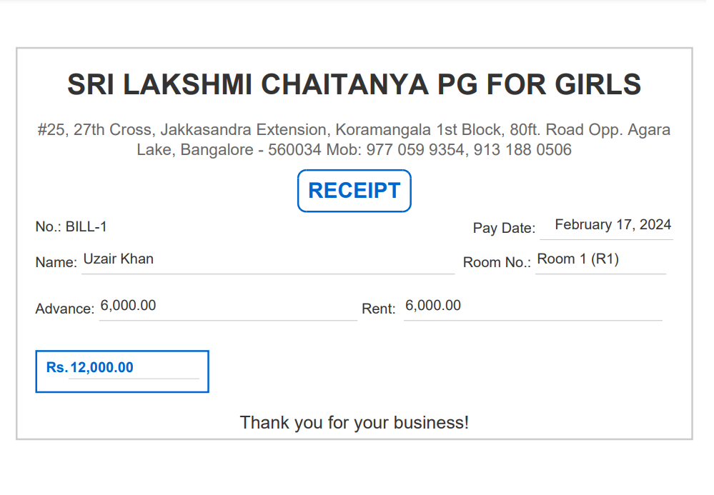Click the RECEIPT badge button
This screenshot has width=714, height=495.
pyautogui.click(x=354, y=191)
